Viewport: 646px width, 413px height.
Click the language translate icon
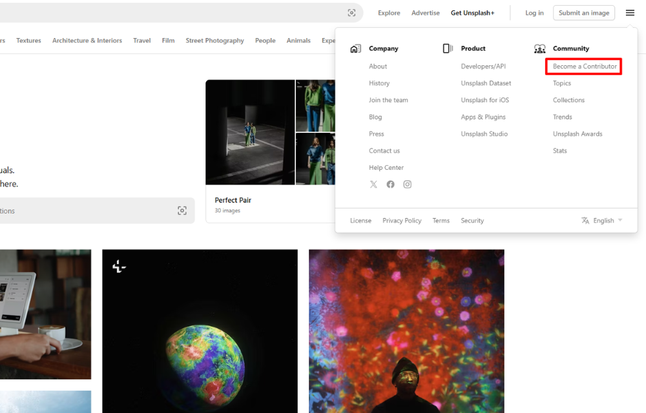[585, 221]
